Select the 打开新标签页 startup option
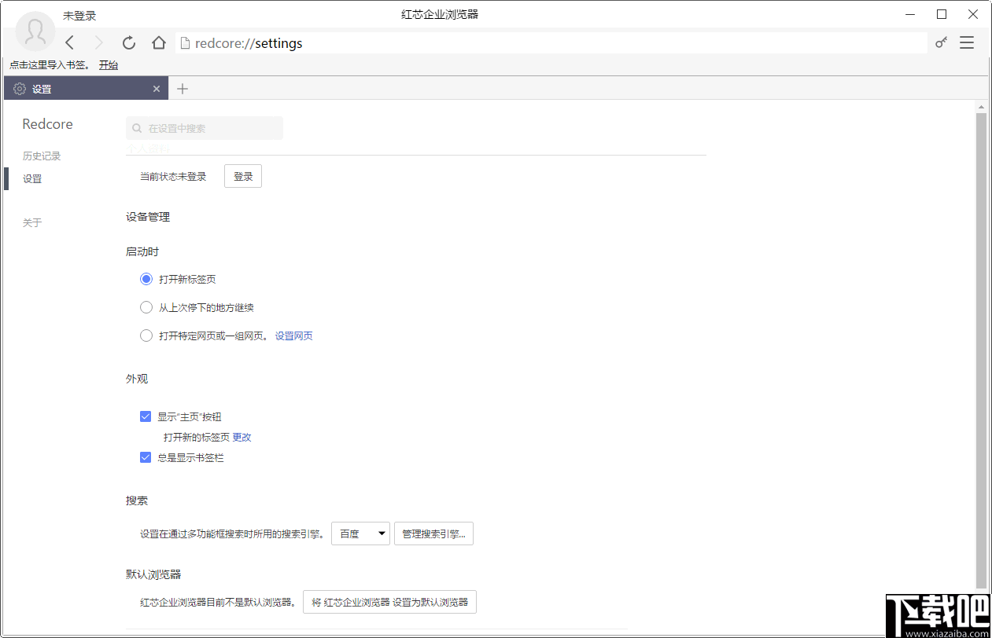The width and height of the screenshot is (992, 638). click(x=146, y=279)
